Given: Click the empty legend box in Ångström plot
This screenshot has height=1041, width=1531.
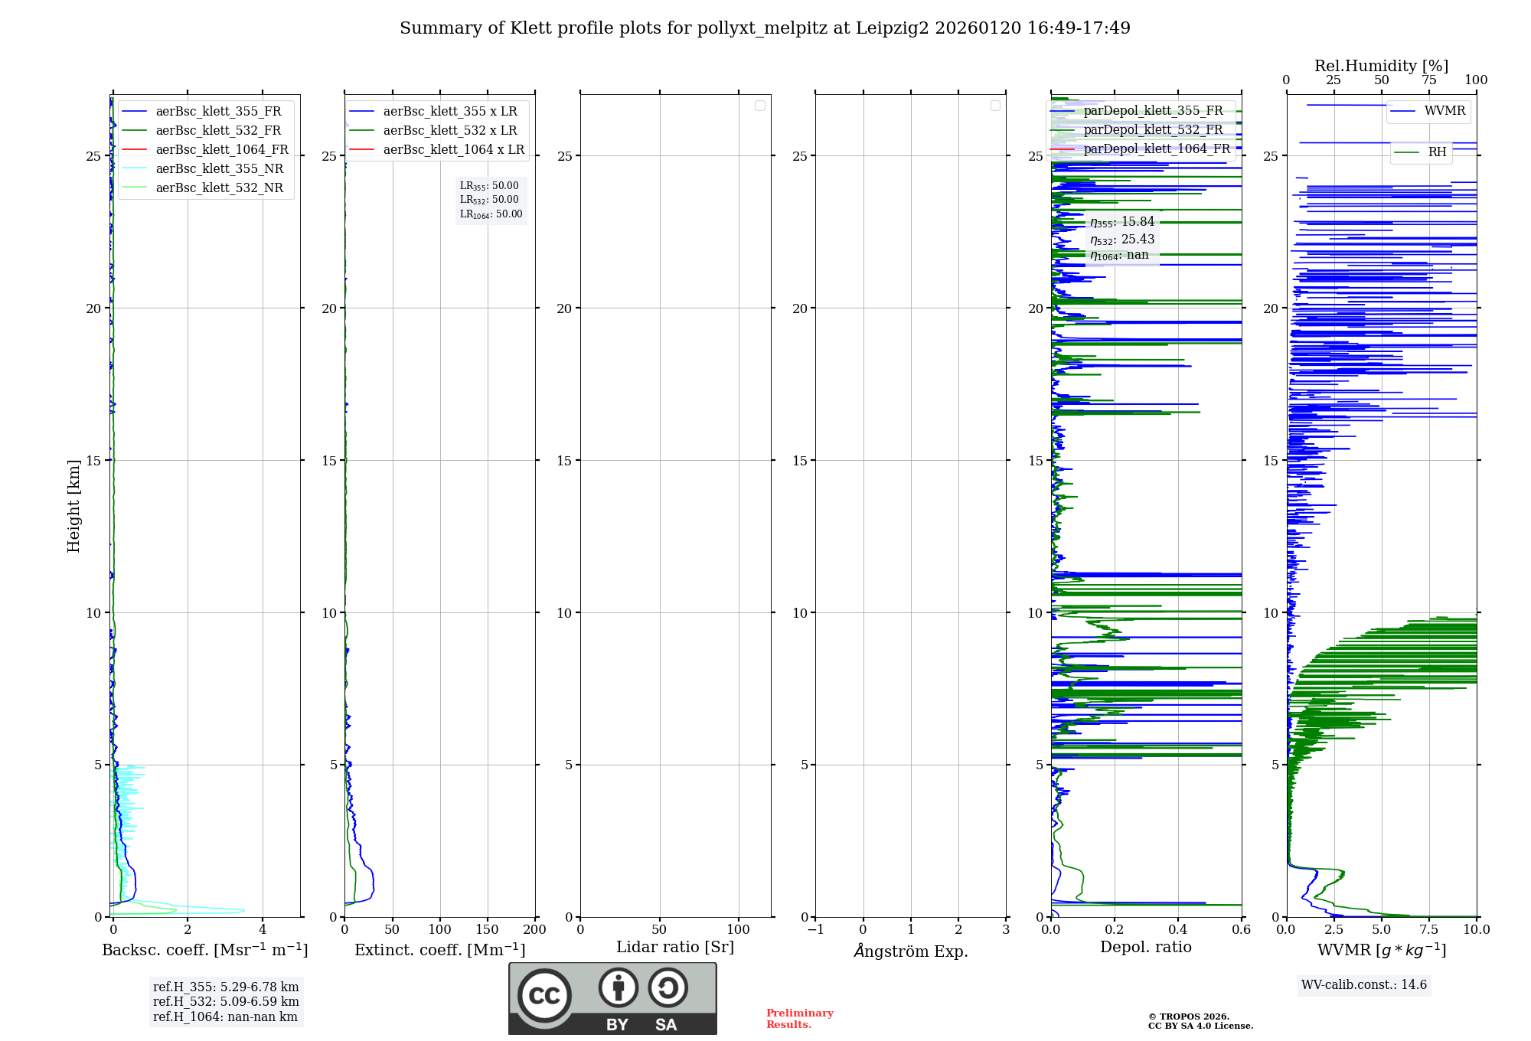Looking at the screenshot, I should click(x=995, y=106).
